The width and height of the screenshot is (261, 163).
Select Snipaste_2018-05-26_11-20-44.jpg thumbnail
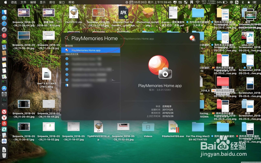tap(24, 104)
